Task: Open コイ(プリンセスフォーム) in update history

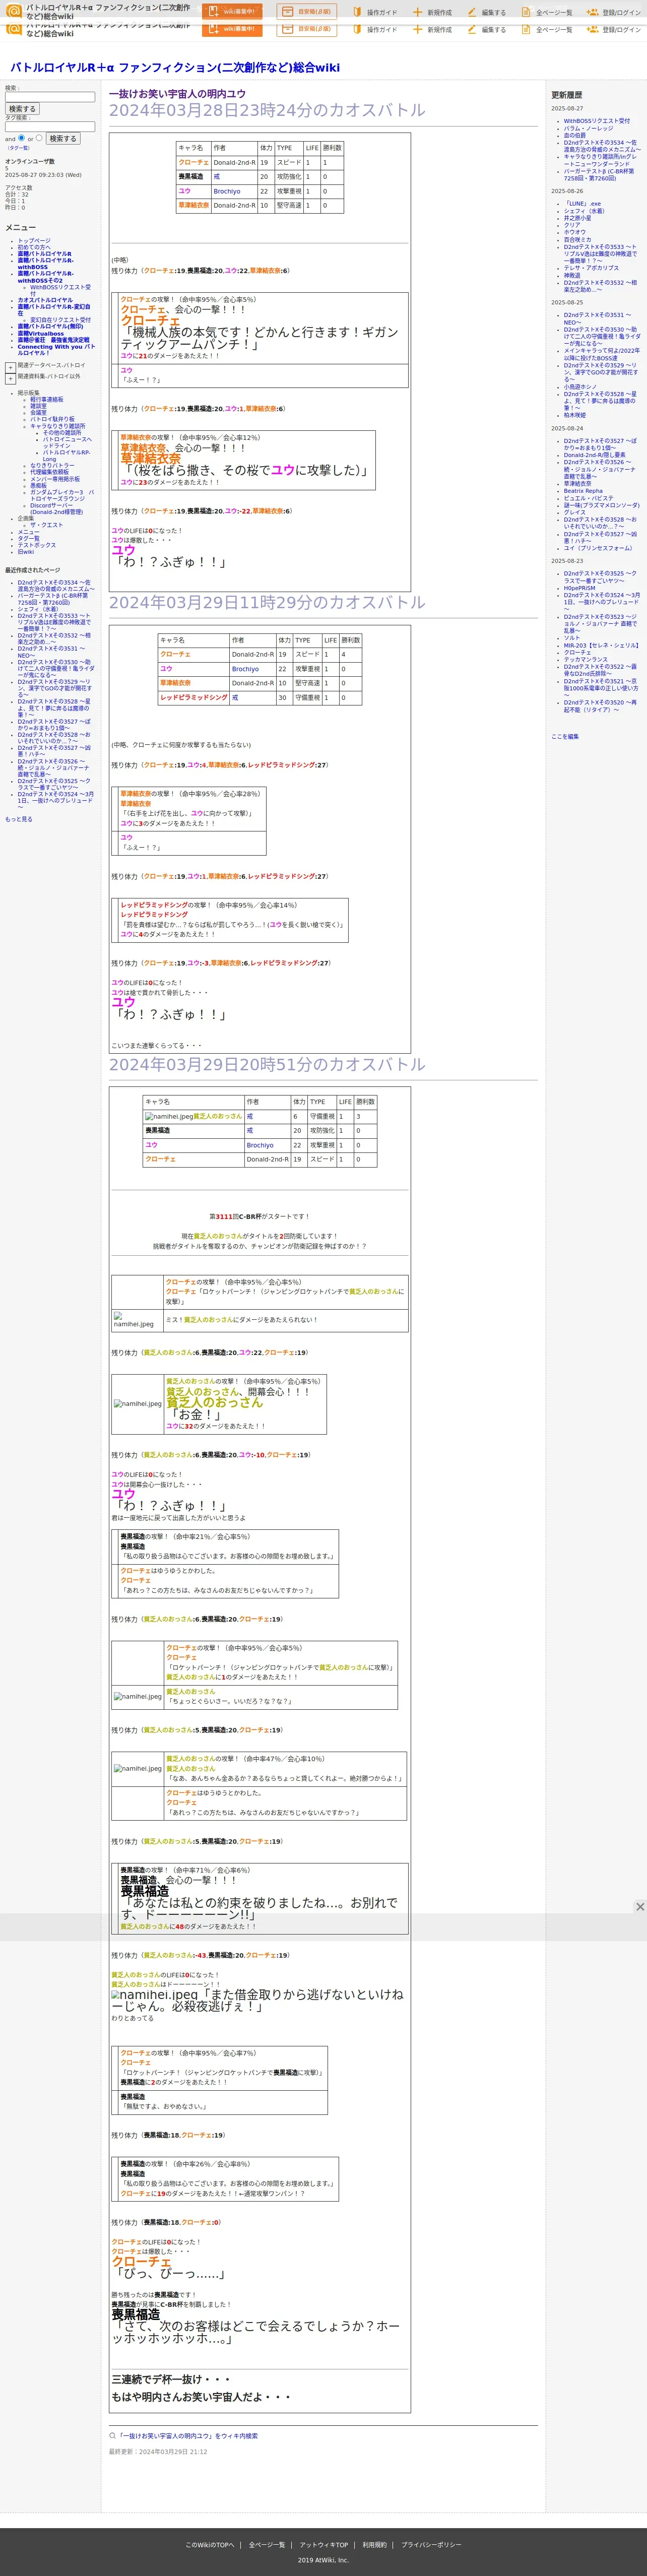Action: [598, 548]
